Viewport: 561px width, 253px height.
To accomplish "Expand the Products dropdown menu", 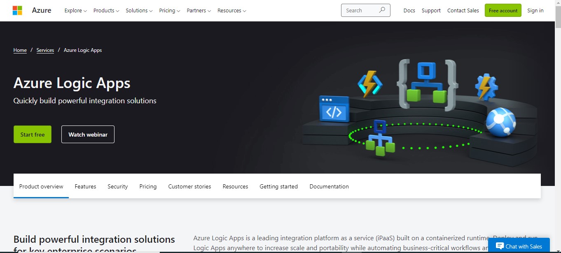I will click(x=106, y=11).
